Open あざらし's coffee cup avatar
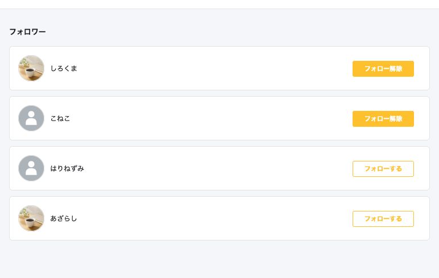 pyautogui.click(x=31, y=218)
